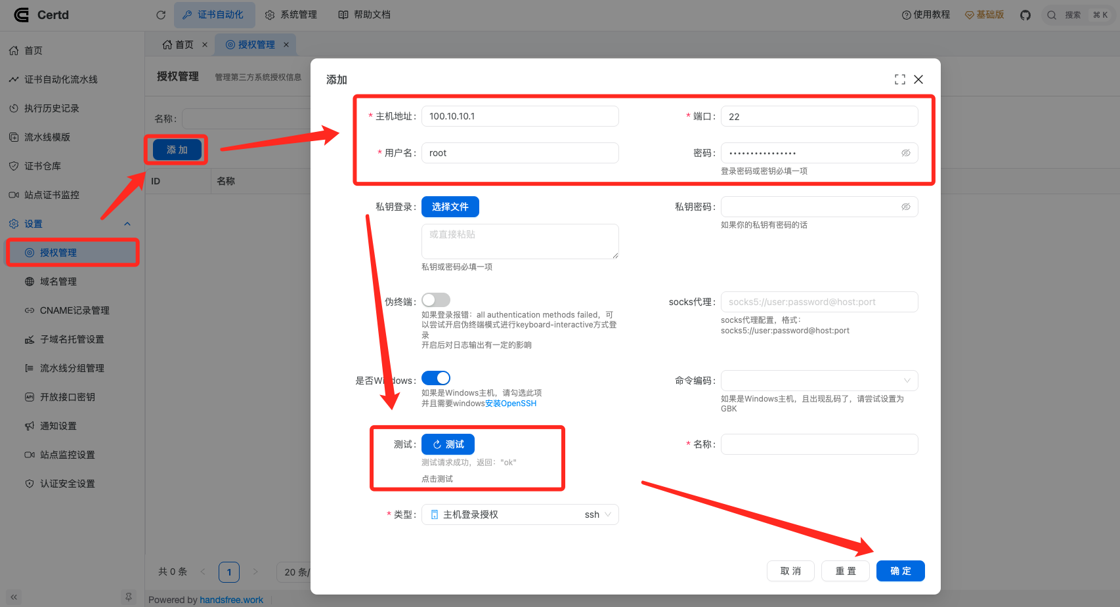1120x607 pixels.
Task: Click inside the 主机地址 input field
Action: point(519,116)
